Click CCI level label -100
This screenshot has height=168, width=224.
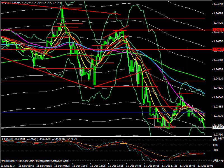click(x=216, y=150)
